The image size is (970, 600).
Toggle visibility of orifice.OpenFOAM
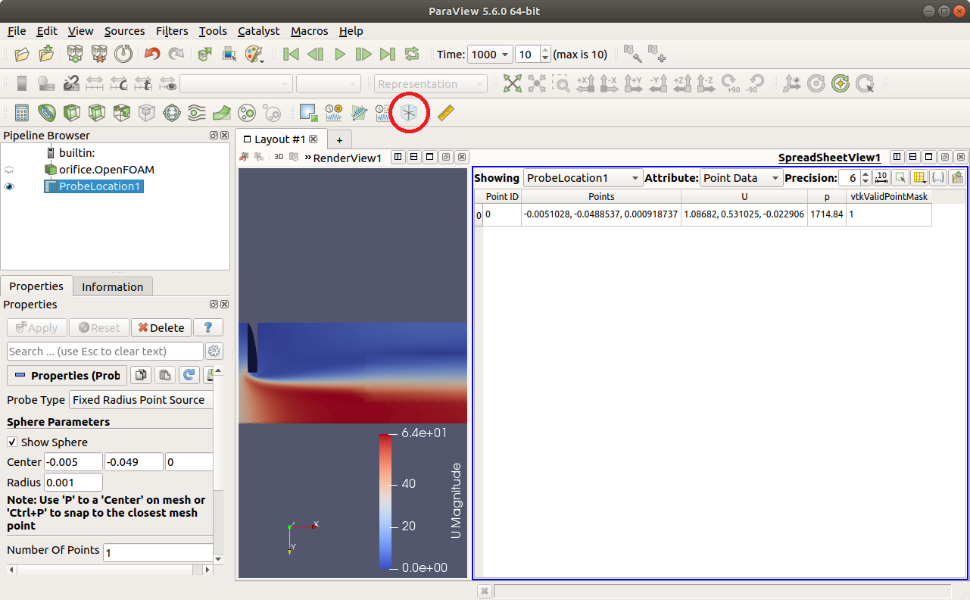(x=10, y=170)
